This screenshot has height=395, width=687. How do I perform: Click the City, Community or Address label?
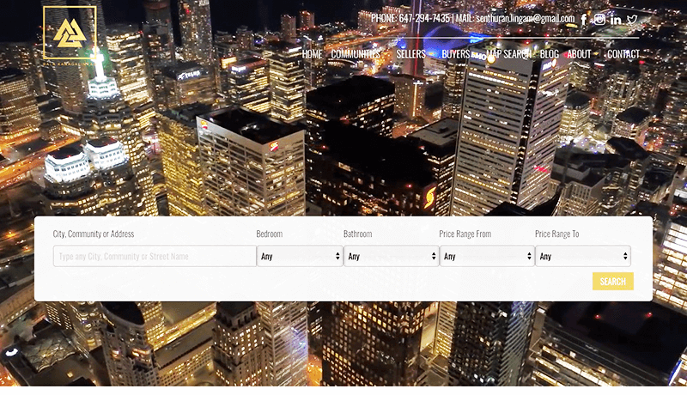pos(94,234)
